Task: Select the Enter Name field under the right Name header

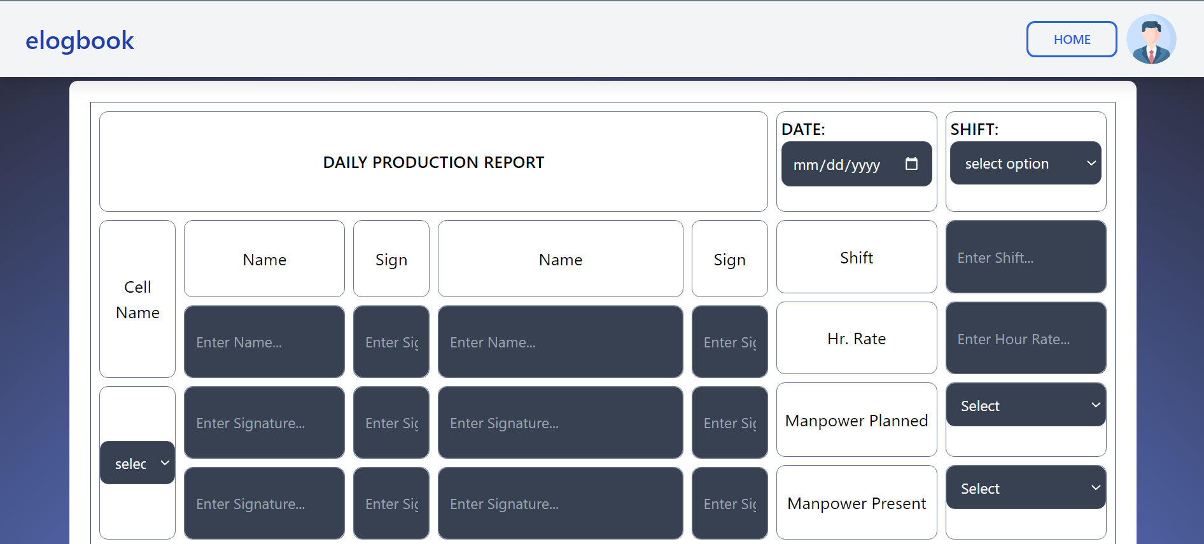Action: (561, 342)
